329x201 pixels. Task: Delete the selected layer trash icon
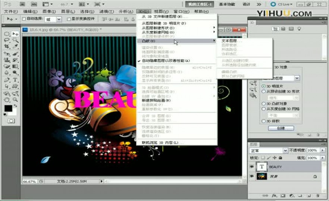(318, 195)
